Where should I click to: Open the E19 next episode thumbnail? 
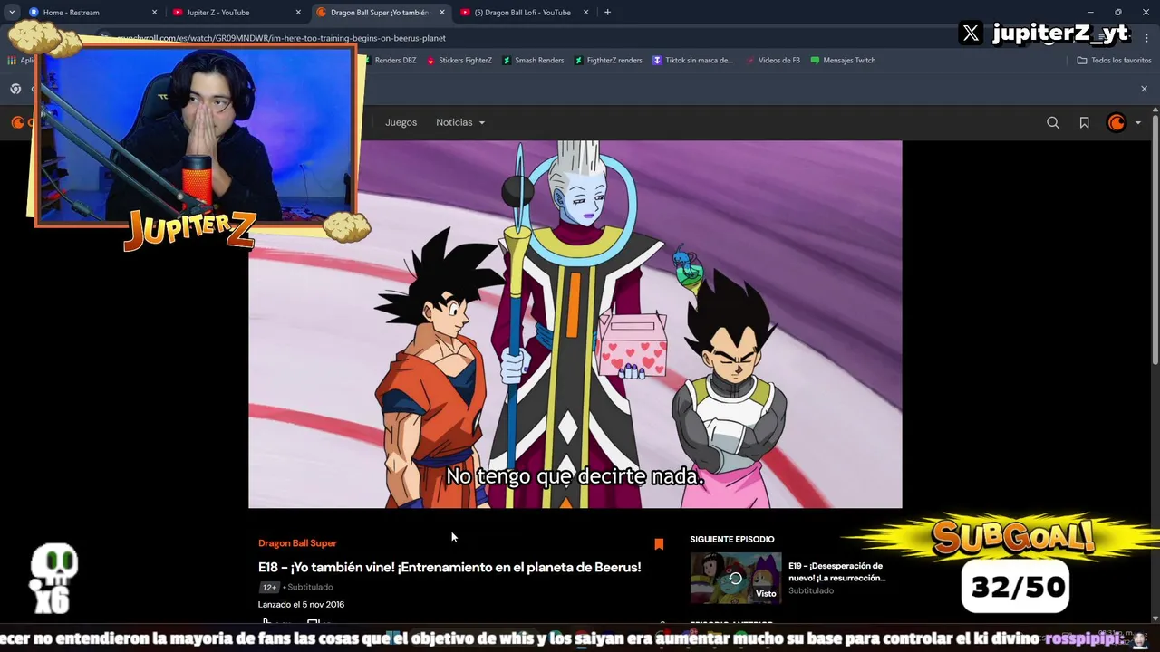[x=735, y=578]
